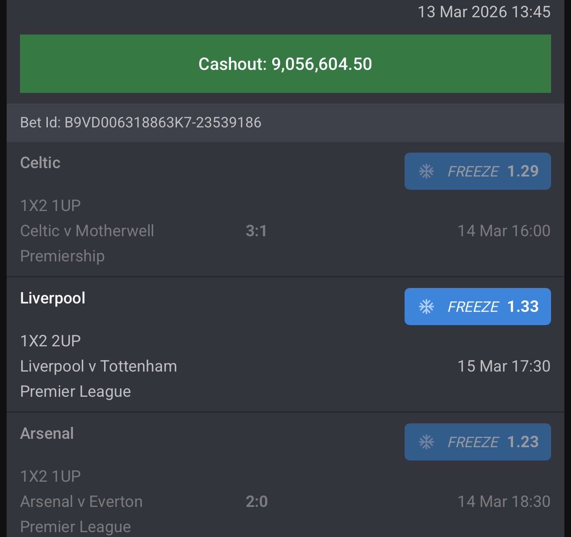
Task: Click the 15 Mar 17:30 kickoff time
Action: tap(504, 366)
